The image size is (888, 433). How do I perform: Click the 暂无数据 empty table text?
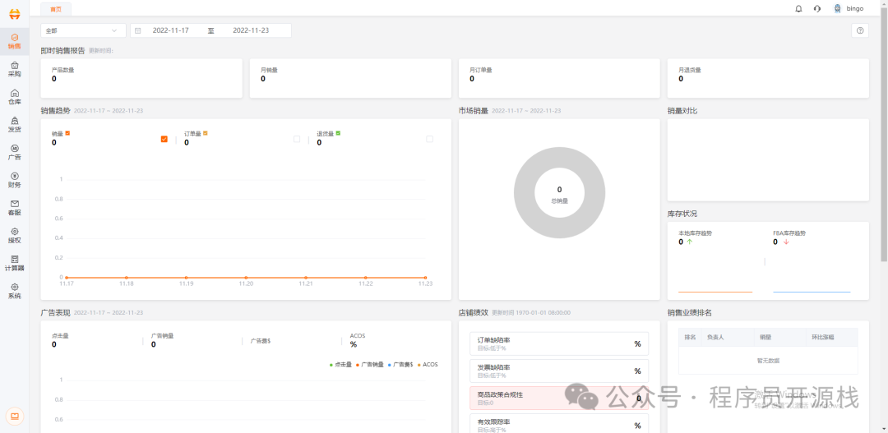tap(768, 360)
